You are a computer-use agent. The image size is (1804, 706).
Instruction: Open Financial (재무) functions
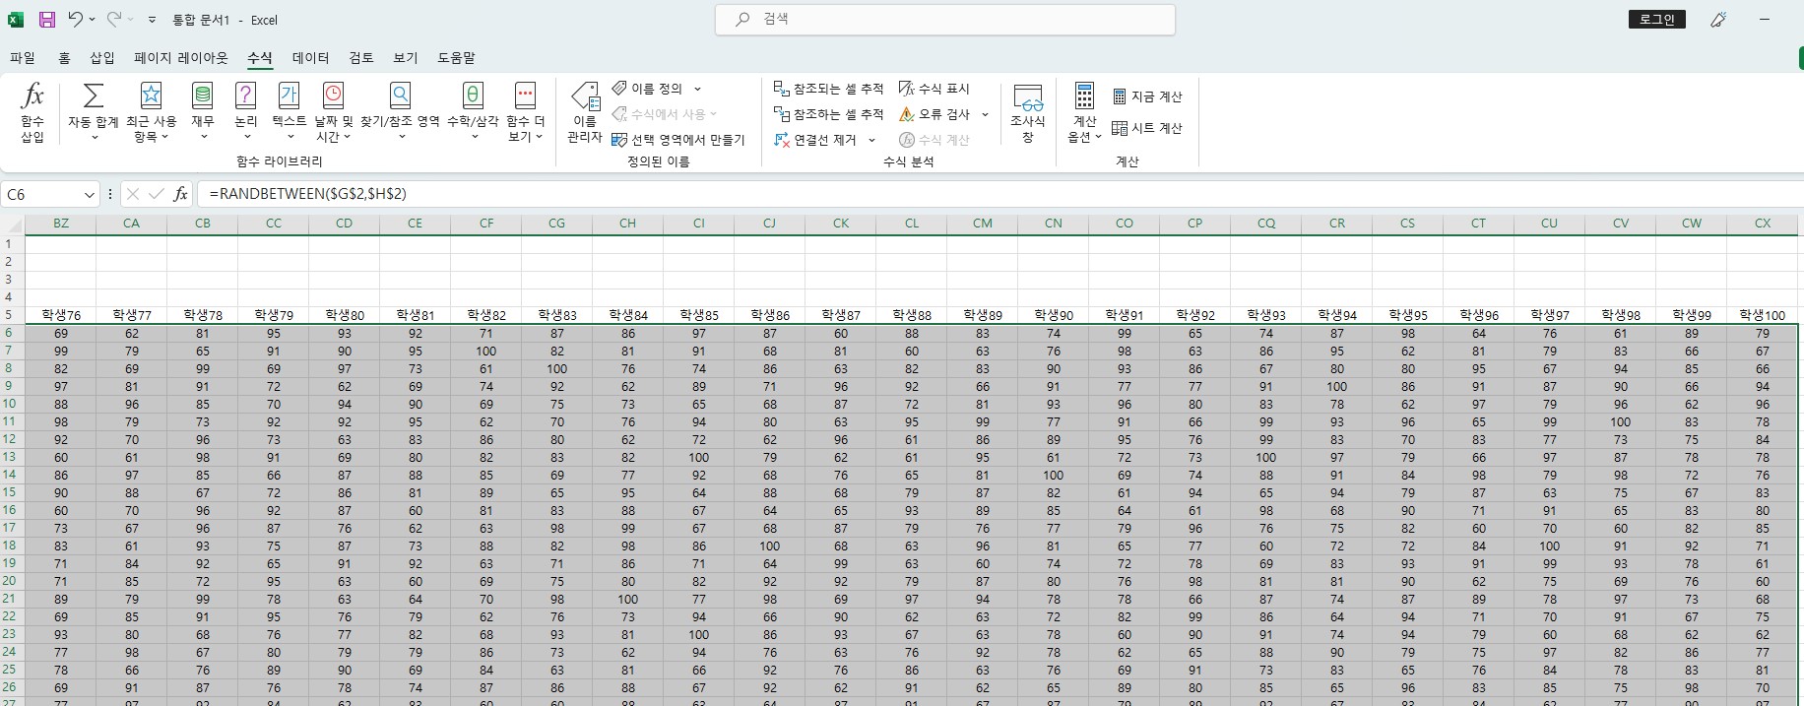203,112
